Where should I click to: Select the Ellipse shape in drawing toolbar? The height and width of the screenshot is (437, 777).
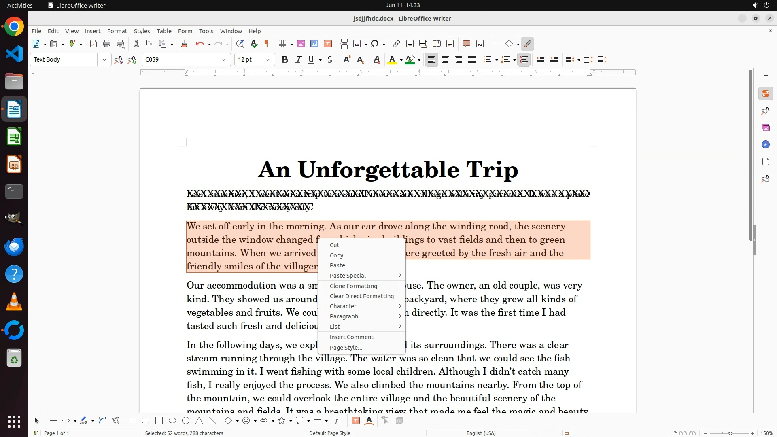(x=172, y=421)
